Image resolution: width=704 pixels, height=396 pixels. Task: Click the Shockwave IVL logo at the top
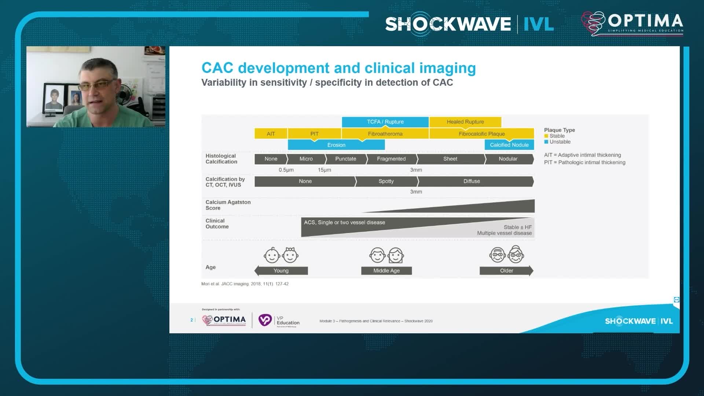coord(469,24)
